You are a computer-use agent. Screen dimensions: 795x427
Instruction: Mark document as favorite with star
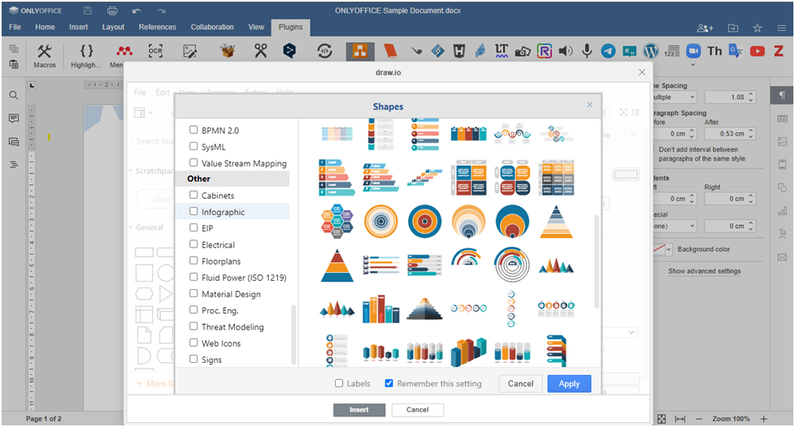click(758, 28)
